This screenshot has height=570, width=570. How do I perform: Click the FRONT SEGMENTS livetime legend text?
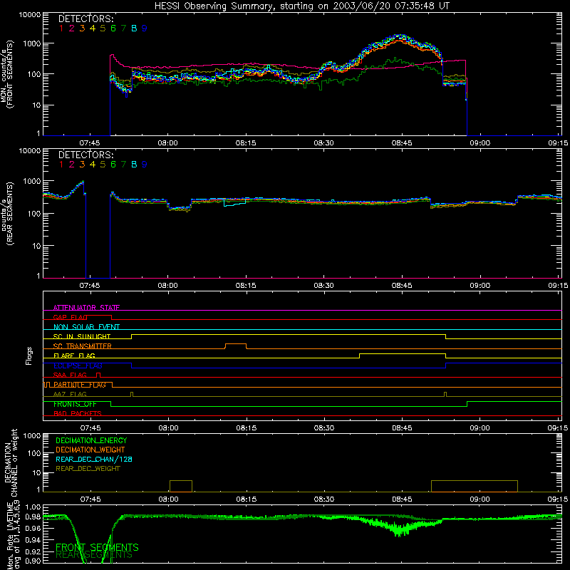[97, 547]
